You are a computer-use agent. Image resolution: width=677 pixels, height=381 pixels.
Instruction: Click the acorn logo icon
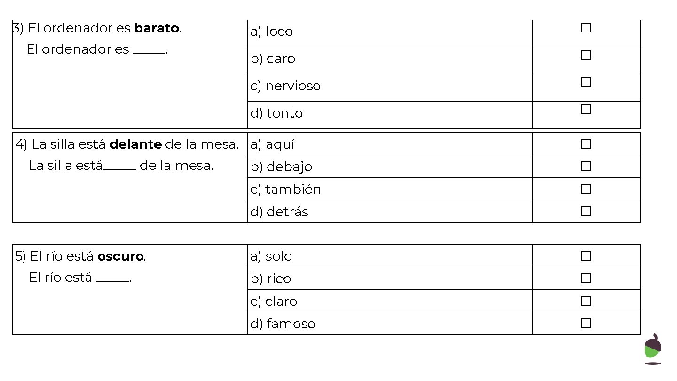point(653,349)
